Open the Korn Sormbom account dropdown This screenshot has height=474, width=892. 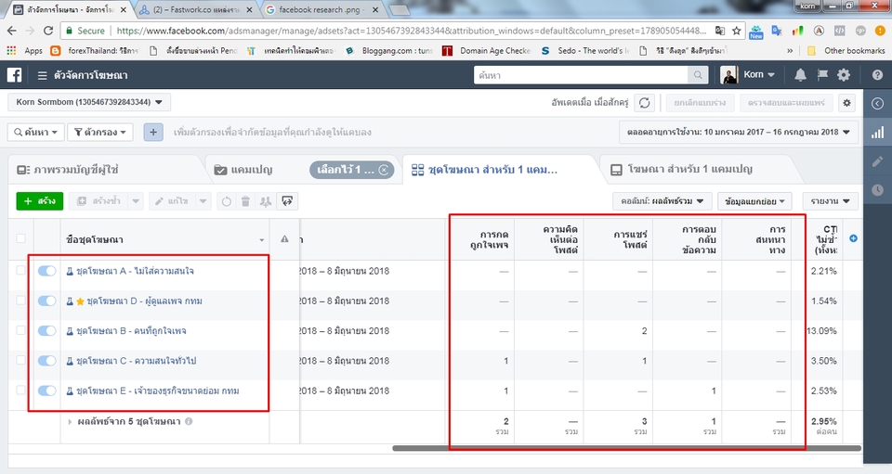tap(89, 102)
